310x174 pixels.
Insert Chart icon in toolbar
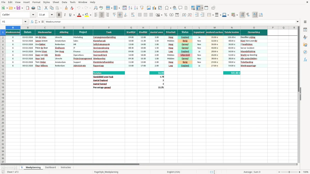click(x=154, y=8)
